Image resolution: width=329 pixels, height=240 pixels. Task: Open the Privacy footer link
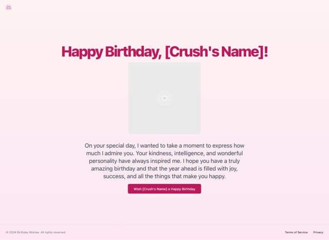(x=318, y=232)
